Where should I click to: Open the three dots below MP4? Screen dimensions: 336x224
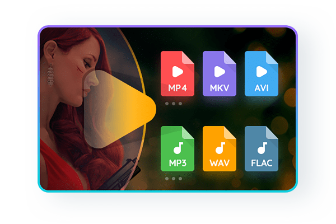click(x=174, y=104)
